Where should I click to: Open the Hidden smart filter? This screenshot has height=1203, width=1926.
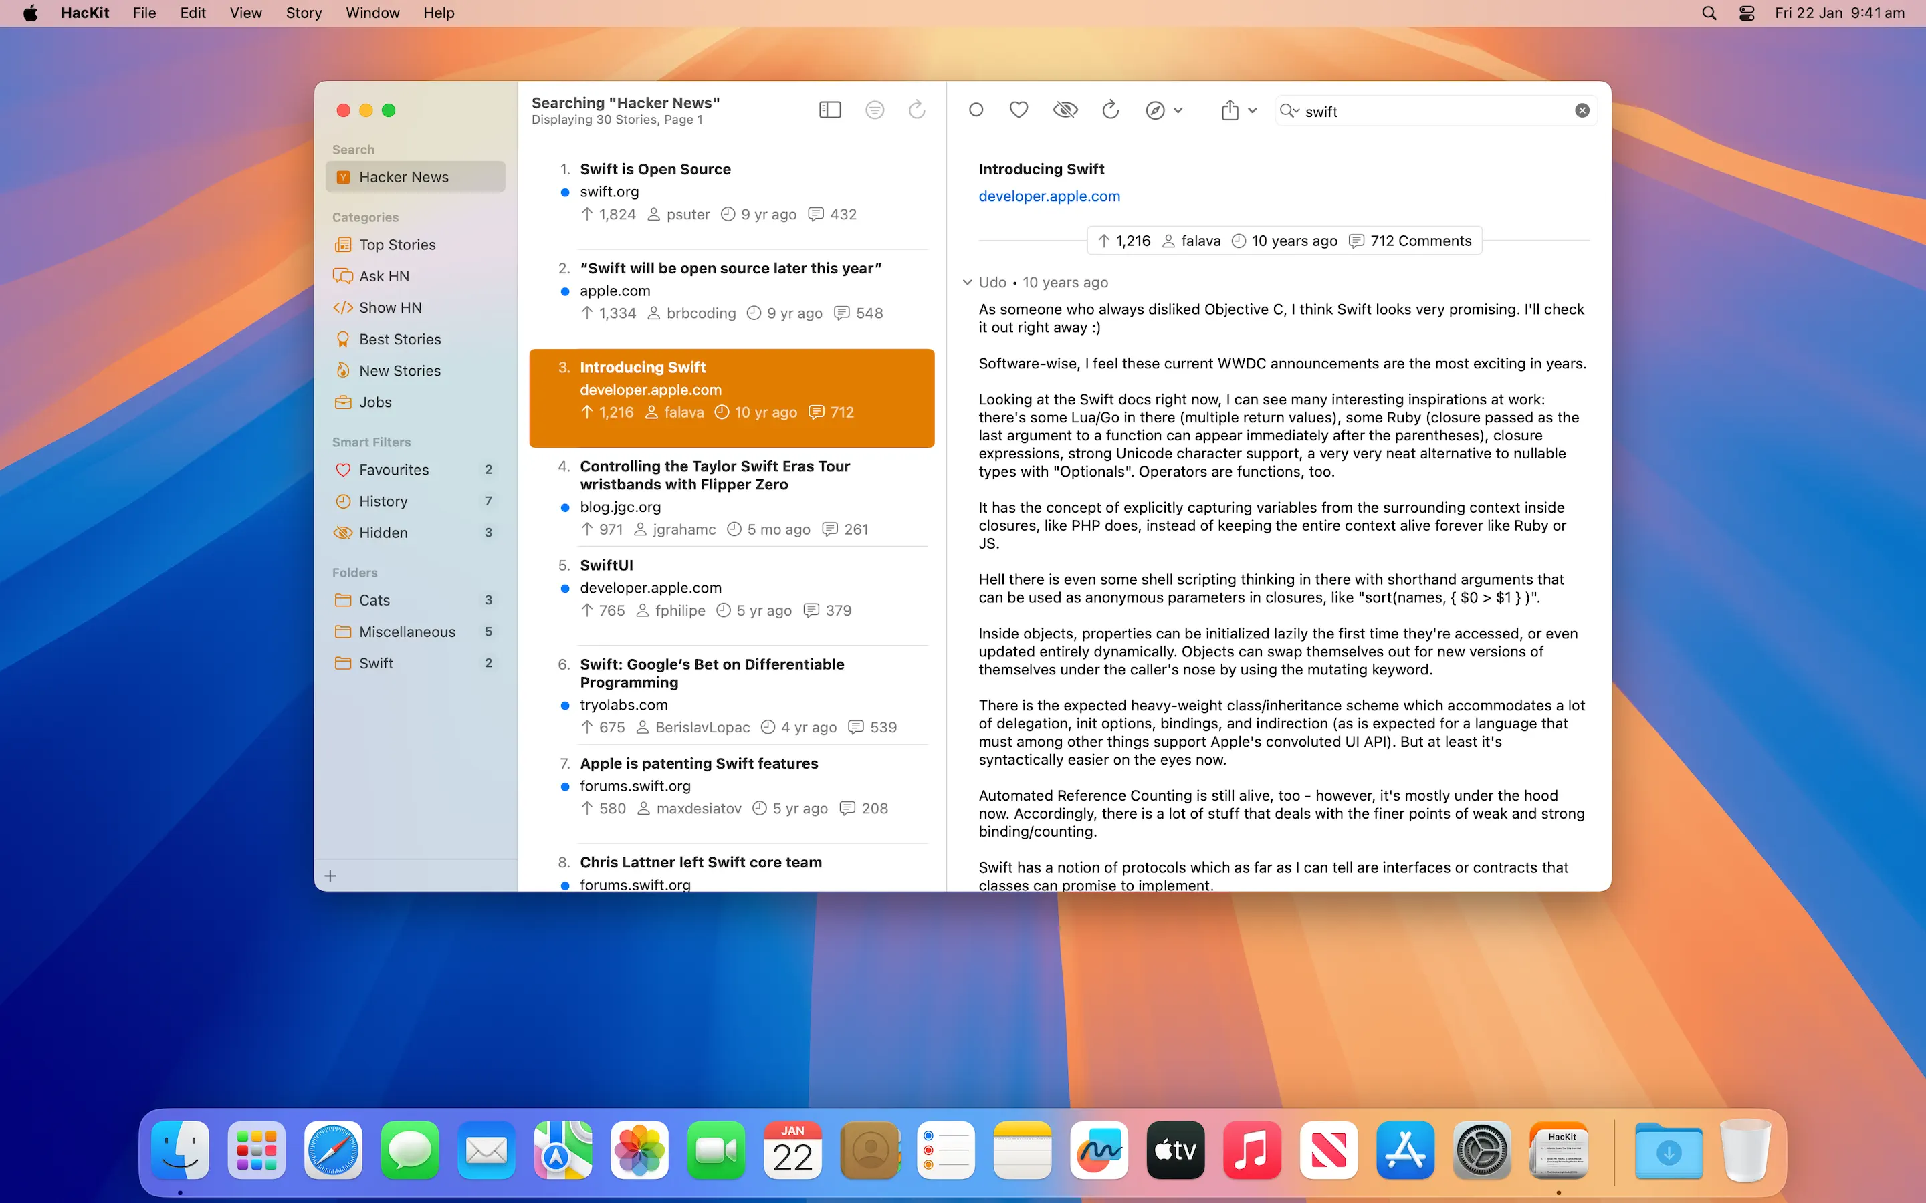point(383,532)
